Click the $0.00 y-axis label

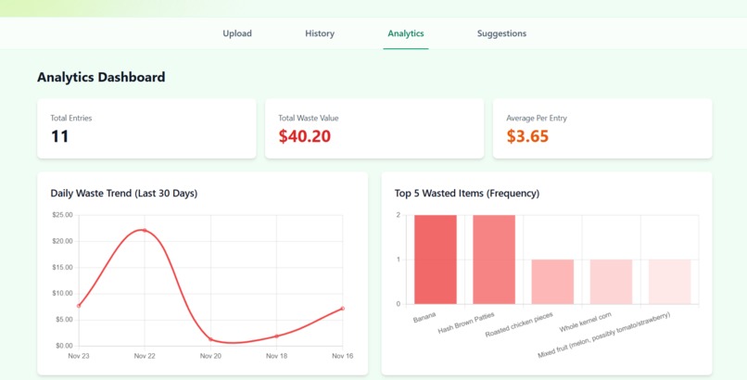(64, 346)
